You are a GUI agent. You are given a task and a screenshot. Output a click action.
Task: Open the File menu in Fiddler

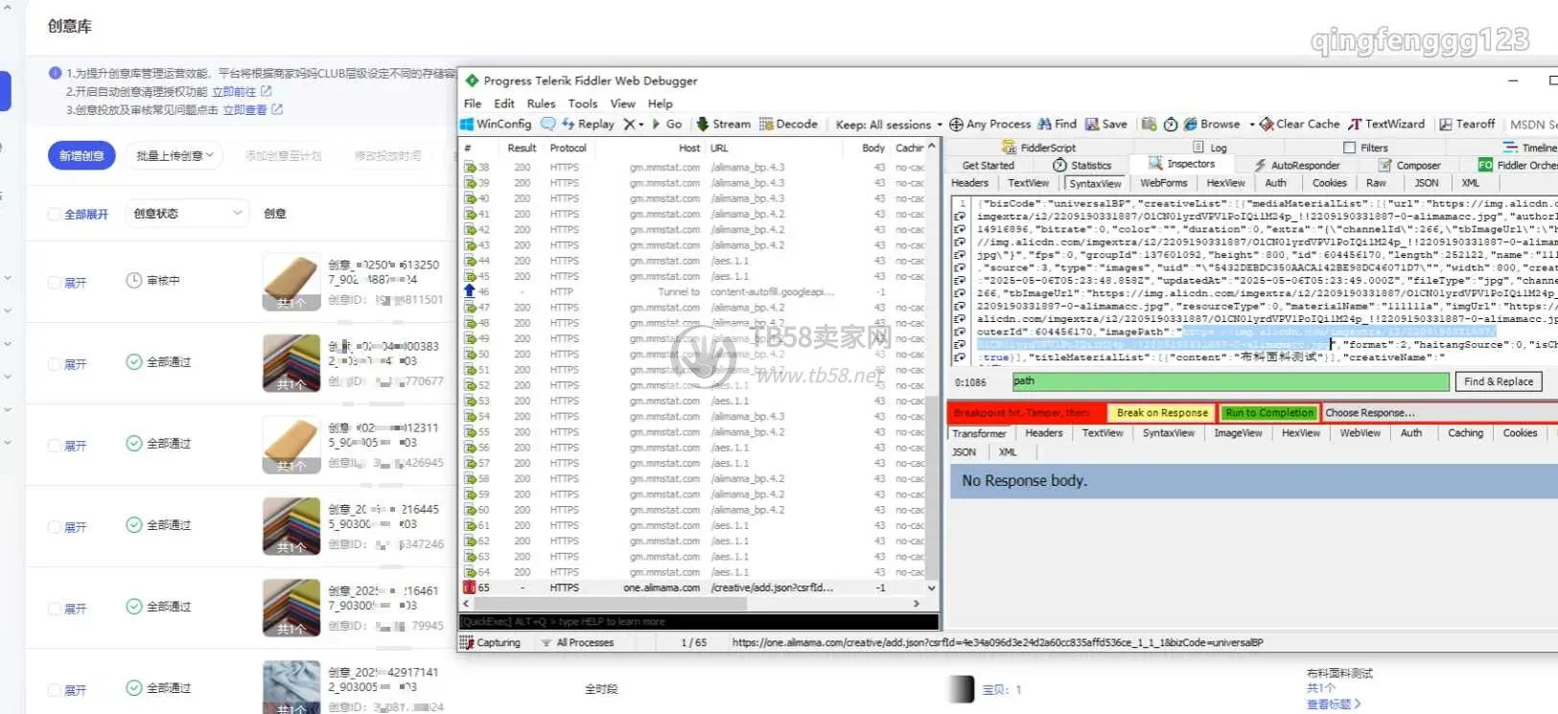click(473, 104)
